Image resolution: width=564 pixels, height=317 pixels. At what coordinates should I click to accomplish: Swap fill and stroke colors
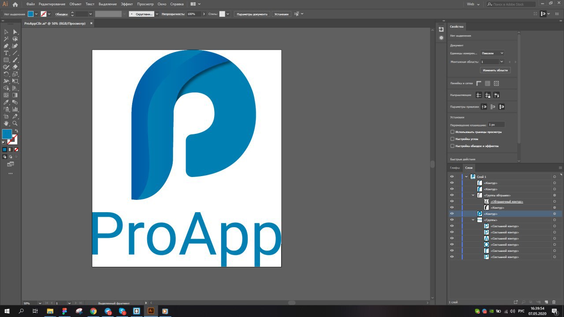(16, 131)
